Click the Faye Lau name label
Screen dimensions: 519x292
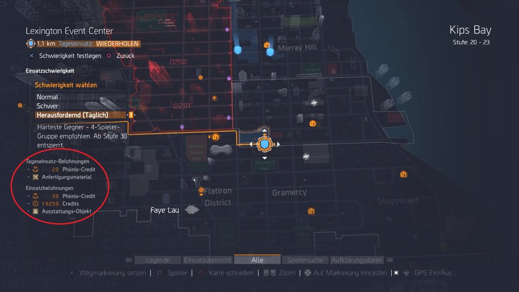point(164,210)
